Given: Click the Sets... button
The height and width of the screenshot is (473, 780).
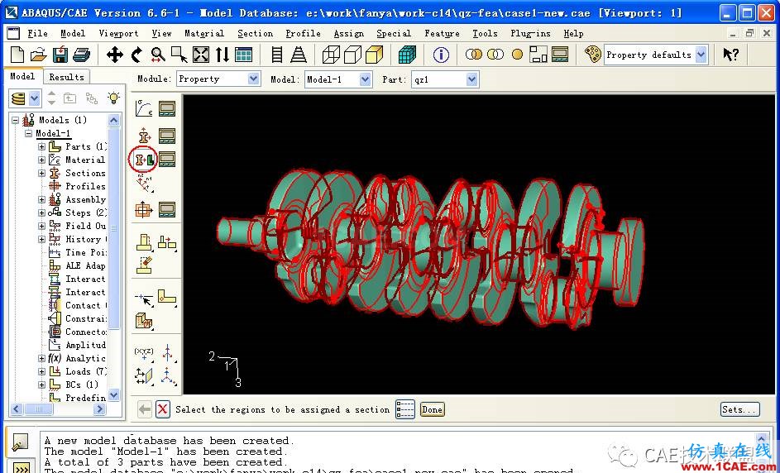Looking at the screenshot, I should click(x=739, y=409).
